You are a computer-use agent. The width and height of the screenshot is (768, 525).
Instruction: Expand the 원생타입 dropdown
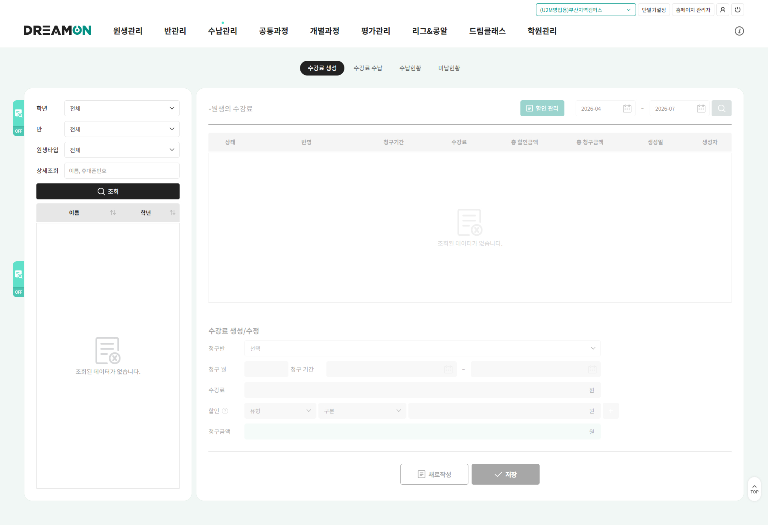pyautogui.click(x=122, y=150)
